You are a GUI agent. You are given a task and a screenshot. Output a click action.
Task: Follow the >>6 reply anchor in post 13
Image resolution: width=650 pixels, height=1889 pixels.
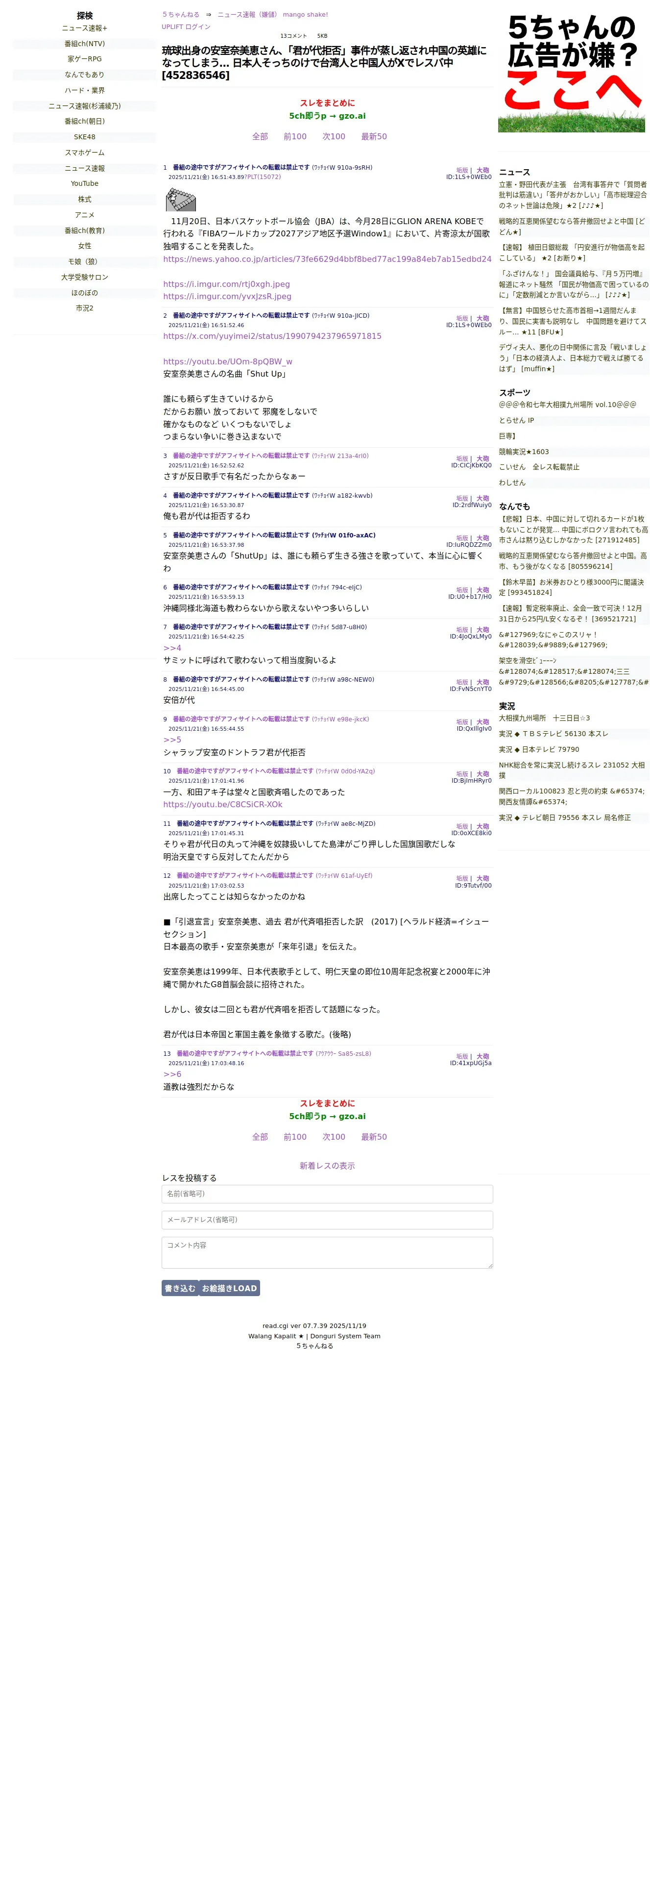click(172, 1073)
